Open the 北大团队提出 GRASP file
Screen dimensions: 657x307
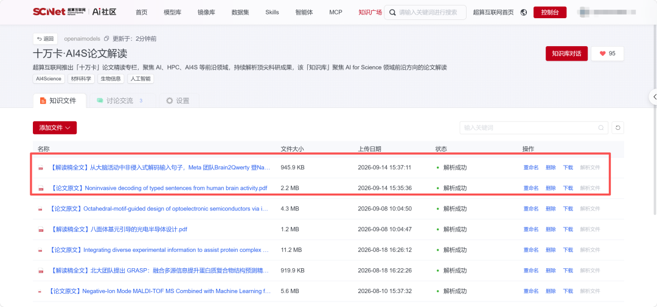pos(161,270)
